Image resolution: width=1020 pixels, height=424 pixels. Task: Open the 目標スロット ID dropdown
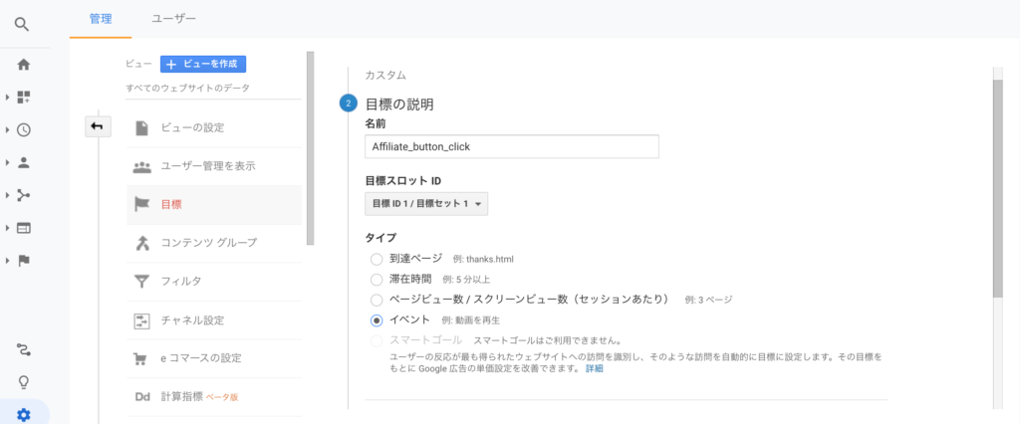[426, 204]
